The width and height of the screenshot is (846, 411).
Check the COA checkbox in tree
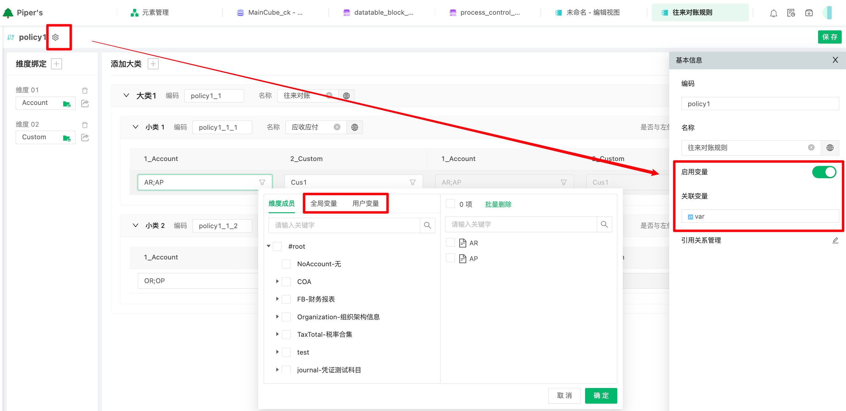pyautogui.click(x=286, y=282)
